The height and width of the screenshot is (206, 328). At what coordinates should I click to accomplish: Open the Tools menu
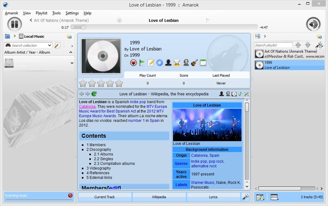point(56,13)
